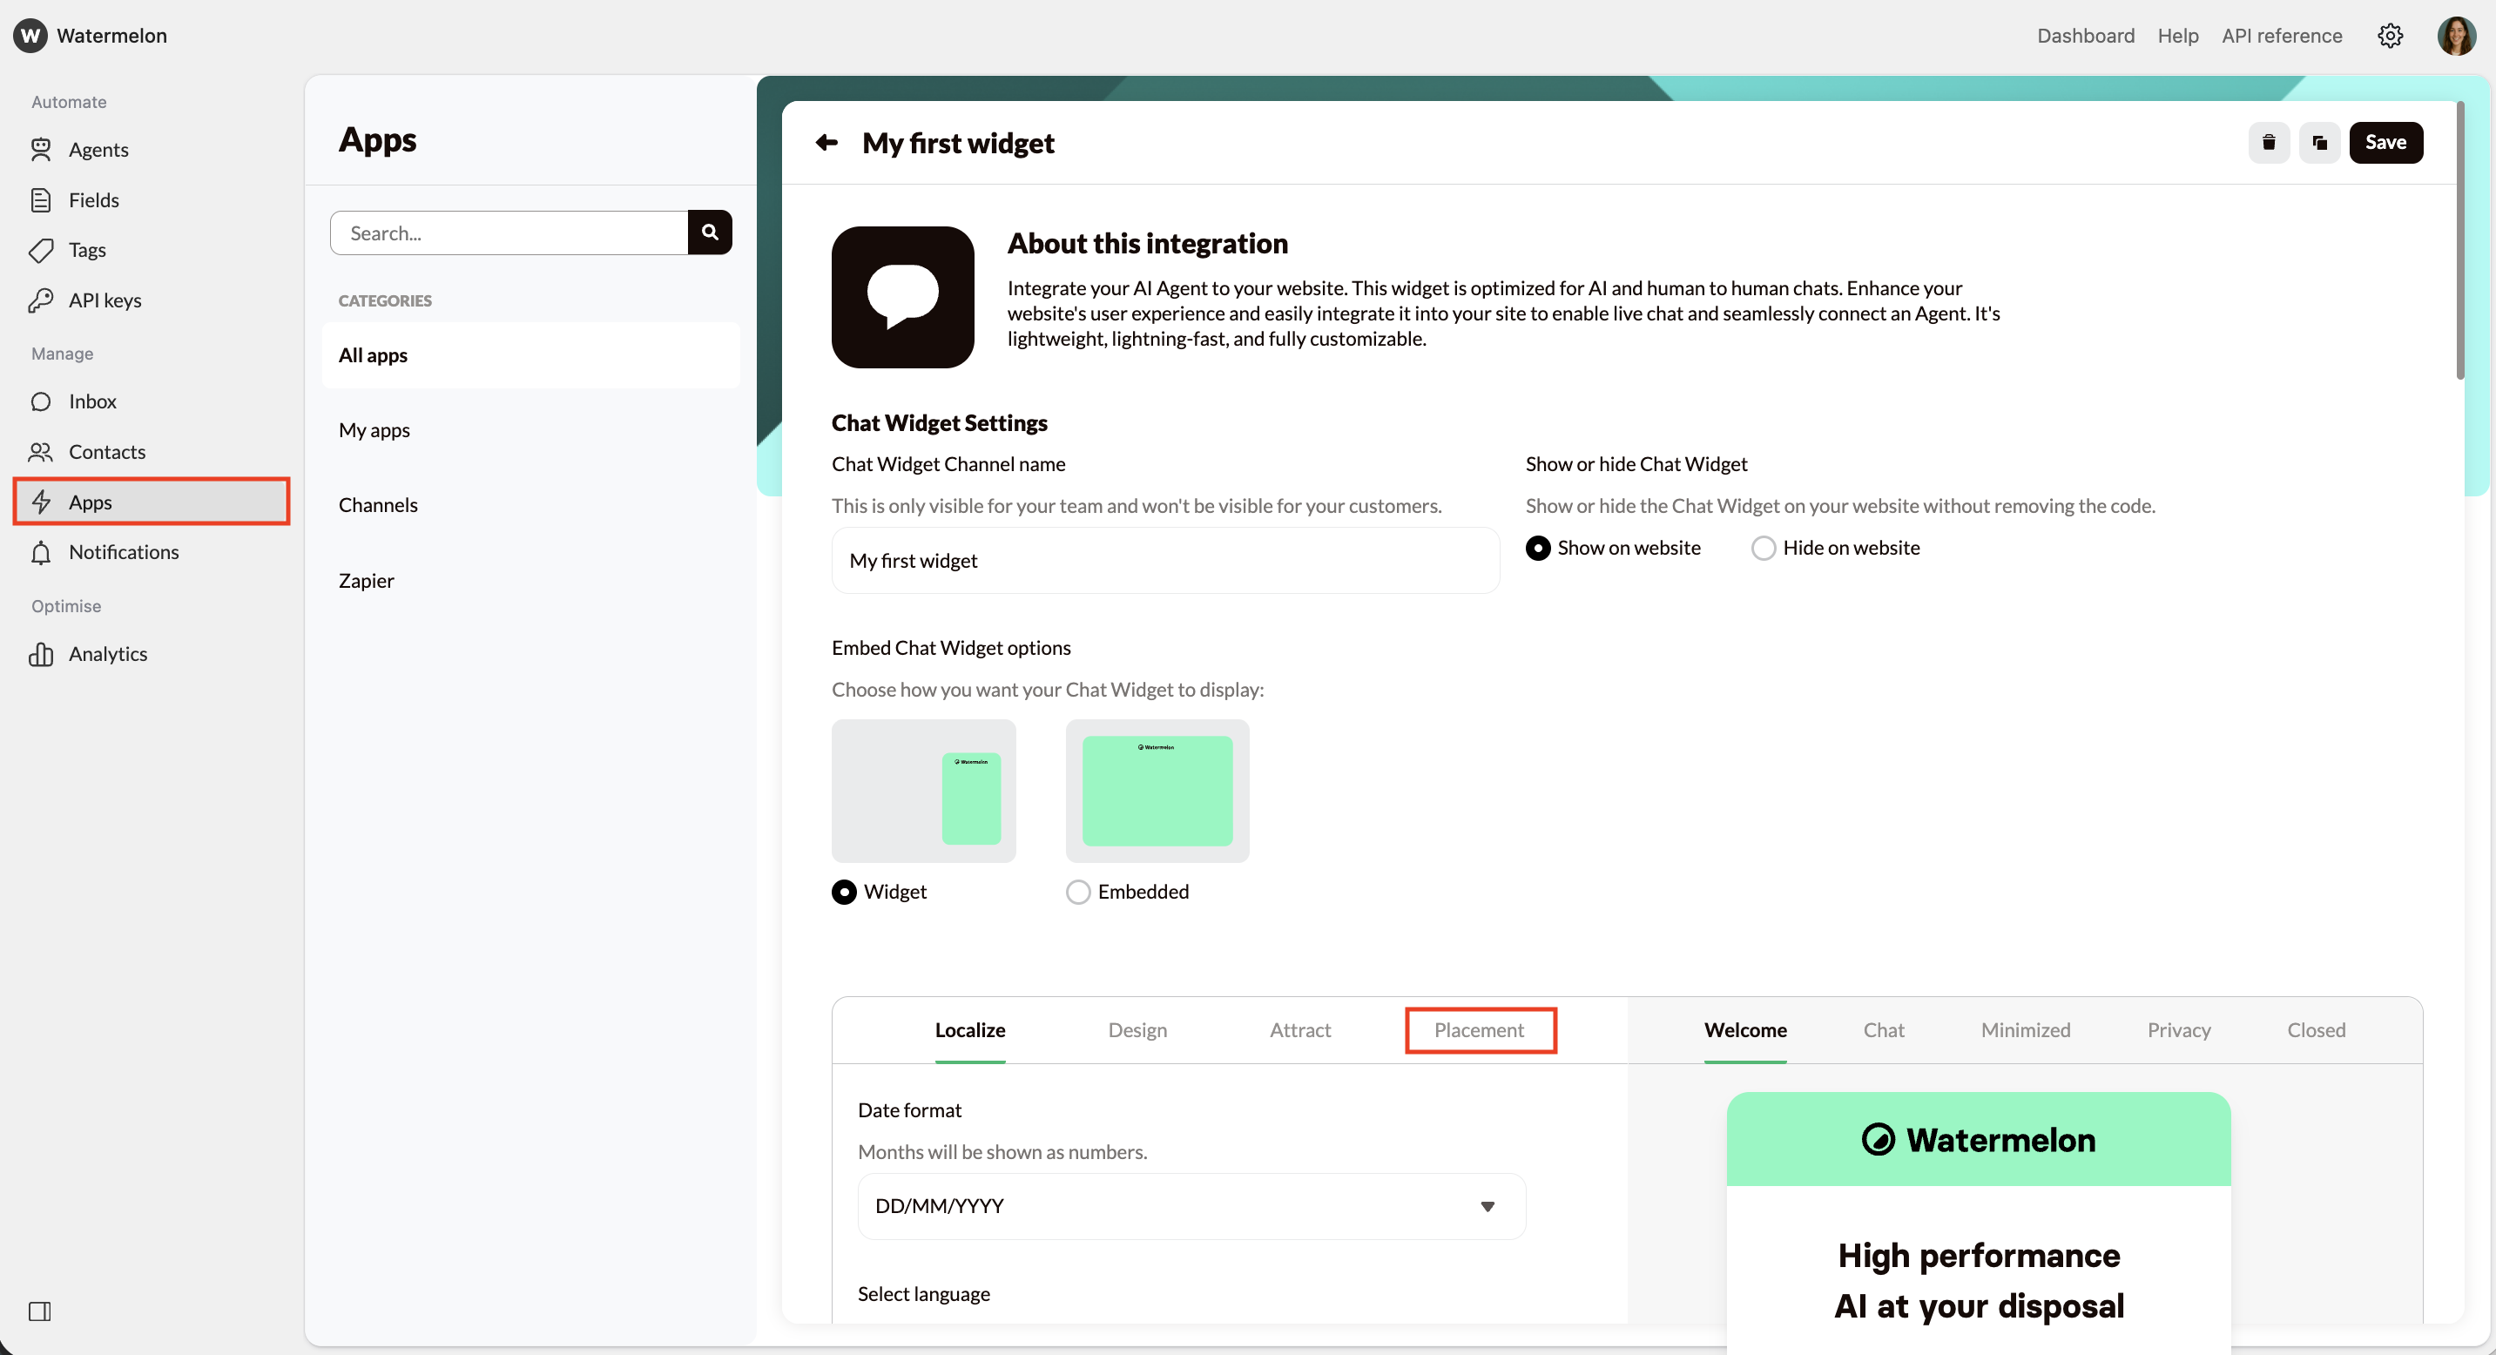The width and height of the screenshot is (2496, 1355).
Task: Open the Tags section
Action: click(85, 249)
